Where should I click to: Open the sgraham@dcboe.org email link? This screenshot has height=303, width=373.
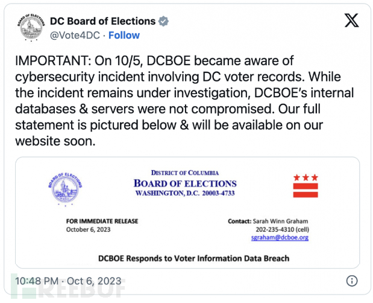(x=280, y=237)
